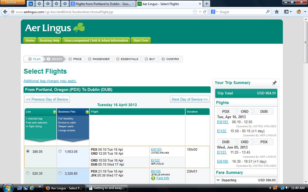308x192 pixels.
Task: Click the Business Flex help question mark icon
Action: [87, 112]
